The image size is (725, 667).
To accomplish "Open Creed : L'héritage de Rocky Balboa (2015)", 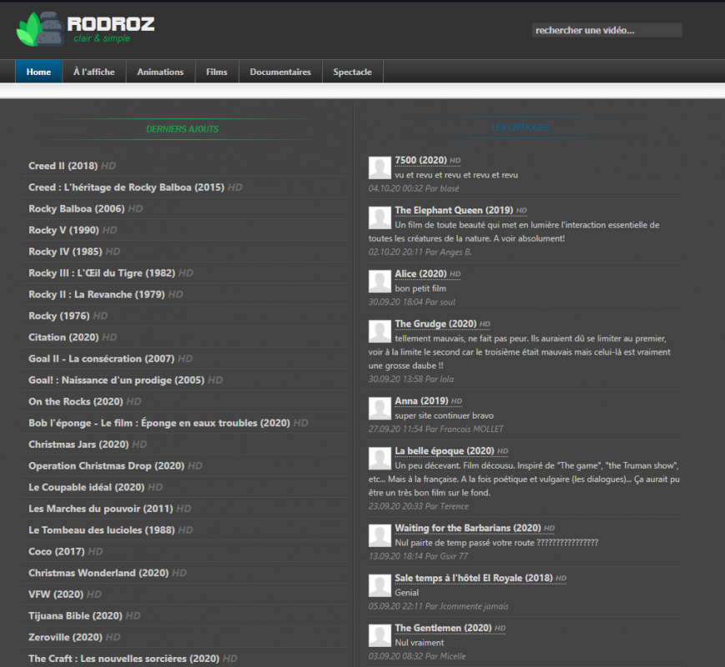I will pos(126,188).
